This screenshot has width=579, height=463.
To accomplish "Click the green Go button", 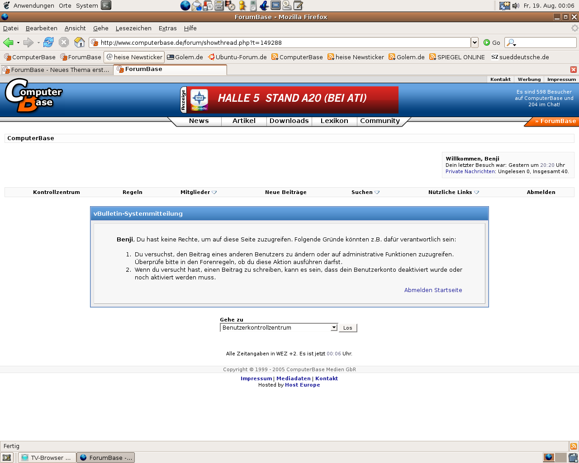I will click(492, 43).
